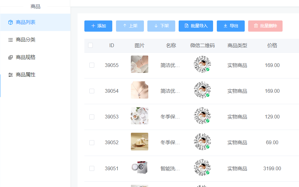Check the box for product 39053
Viewport: 299px width, 187px height.
(x=92, y=117)
